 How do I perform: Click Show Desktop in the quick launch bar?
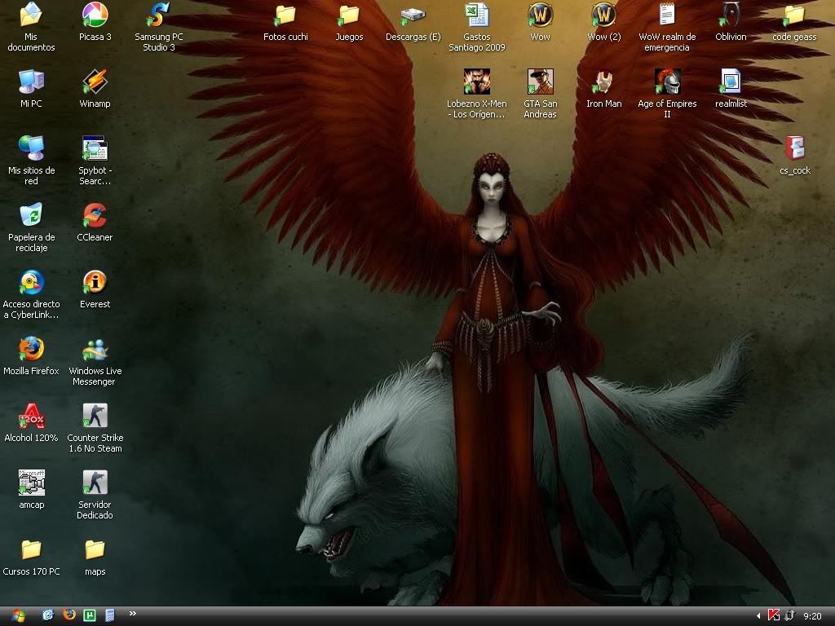(48, 616)
